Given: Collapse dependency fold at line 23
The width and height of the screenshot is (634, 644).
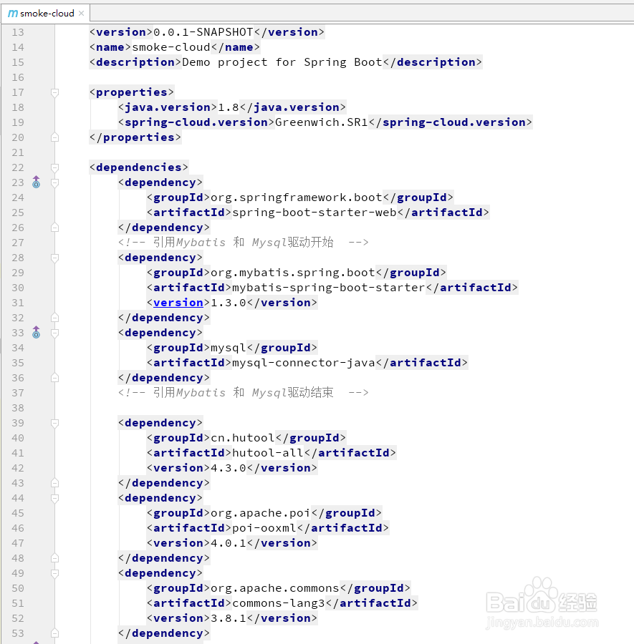Looking at the screenshot, I should click(54, 182).
